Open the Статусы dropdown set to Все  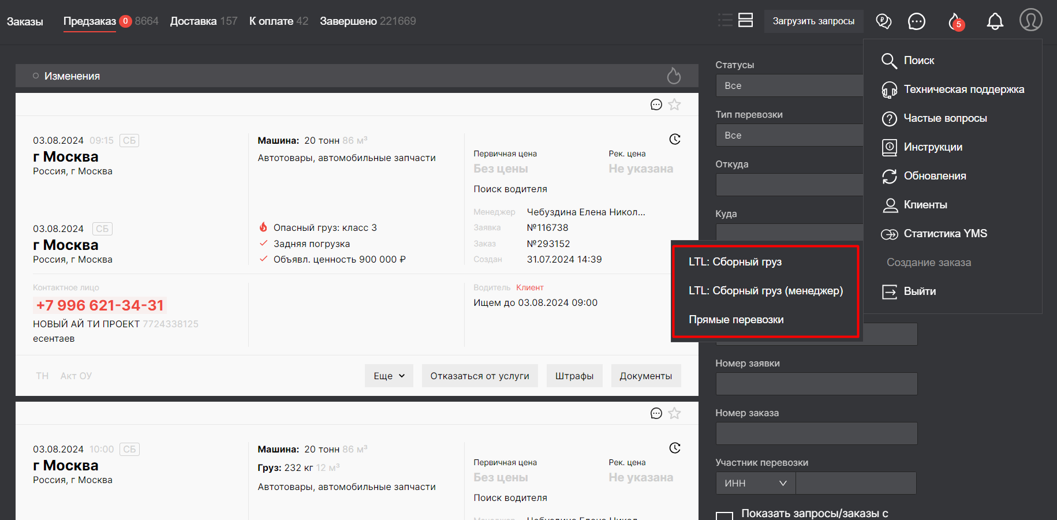[x=789, y=85]
